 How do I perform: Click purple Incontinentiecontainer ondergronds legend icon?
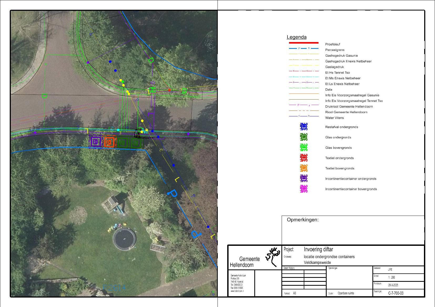tap(304, 179)
